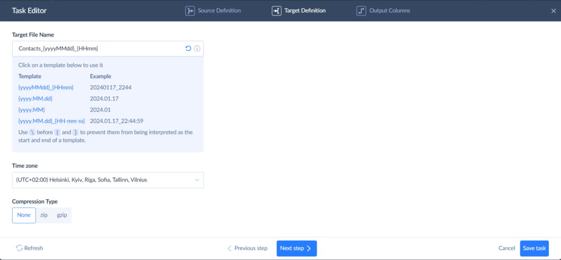Screen dimensions: 561x260
Task: Click the Example column header
Action: (101, 76)
